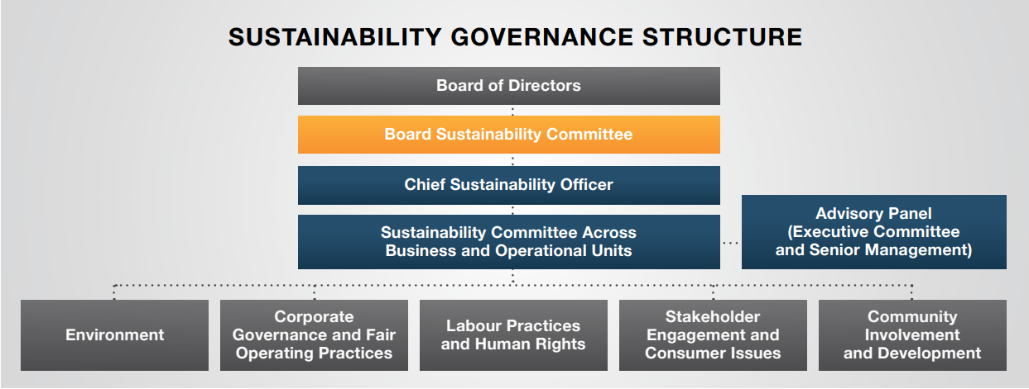Click dotted connector above Community Involvement box
Screen dimensions: 1029x389
pos(912,292)
